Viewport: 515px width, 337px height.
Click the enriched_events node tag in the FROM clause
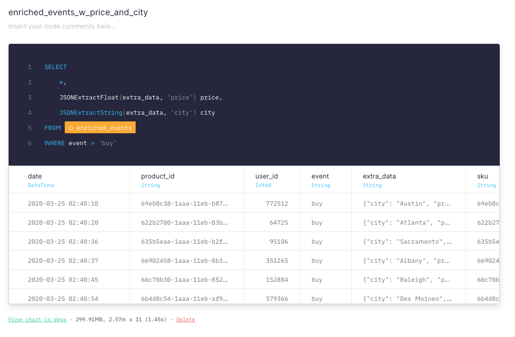point(100,128)
